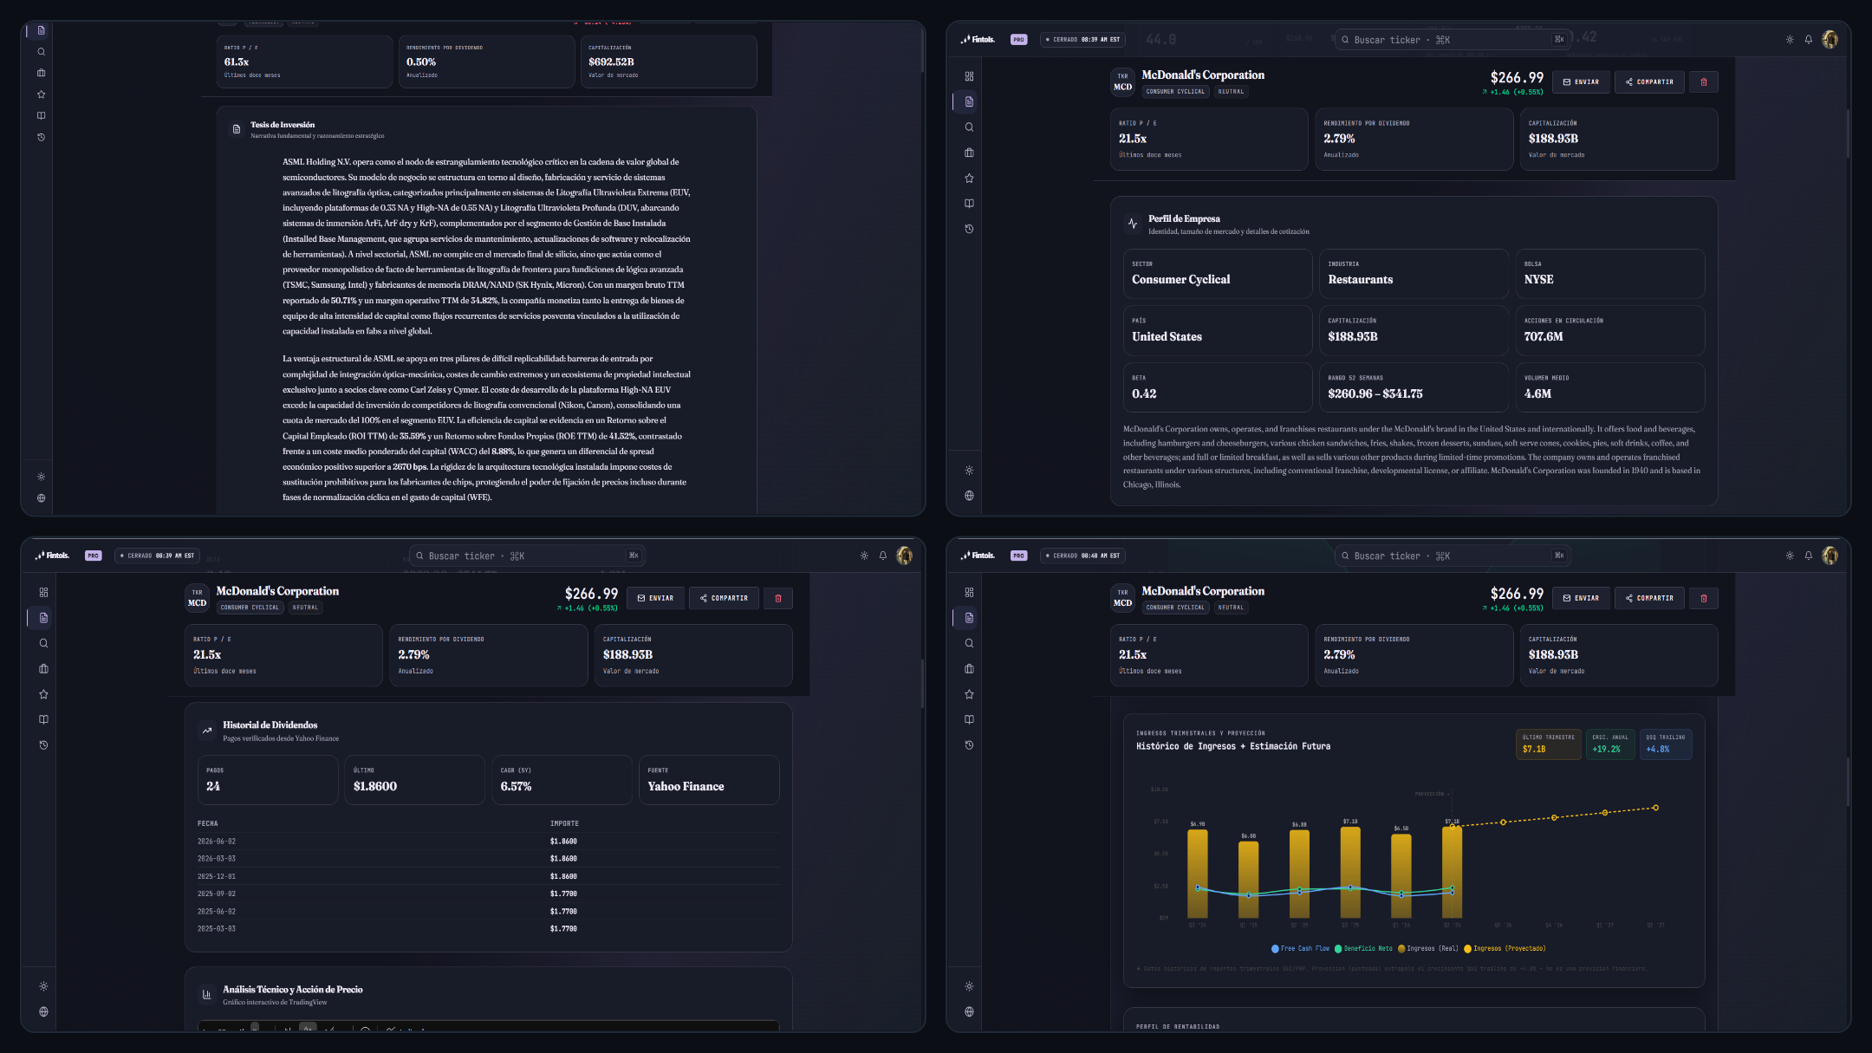Open star watchlist icon in ASML window sidebar
The width and height of the screenshot is (1872, 1053).
coord(41,94)
